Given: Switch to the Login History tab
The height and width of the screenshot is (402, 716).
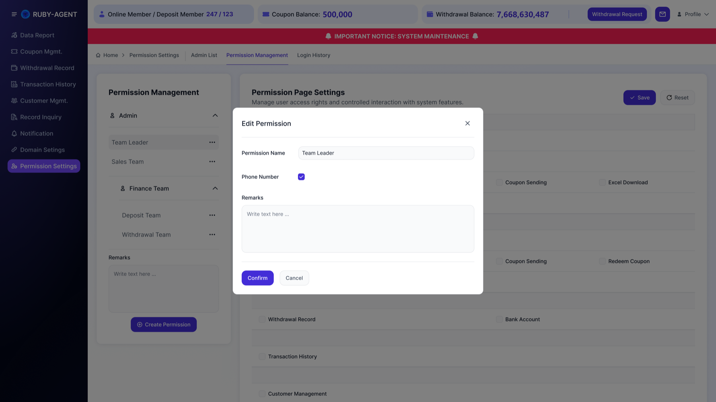Looking at the screenshot, I should 313,55.
